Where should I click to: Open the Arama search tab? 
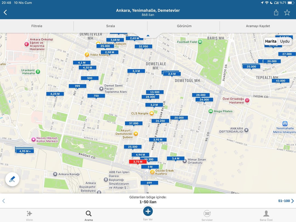tap(89, 215)
